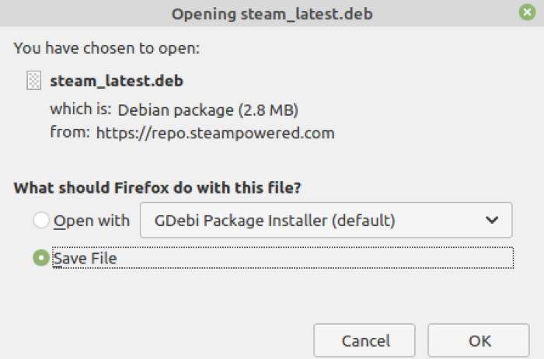Screen dimensions: 544x359
Task: Click the Debian package (2.8 MB) text
Action: pos(208,108)
